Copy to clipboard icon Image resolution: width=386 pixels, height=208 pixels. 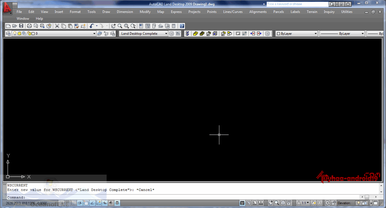(x=64, y=26)
